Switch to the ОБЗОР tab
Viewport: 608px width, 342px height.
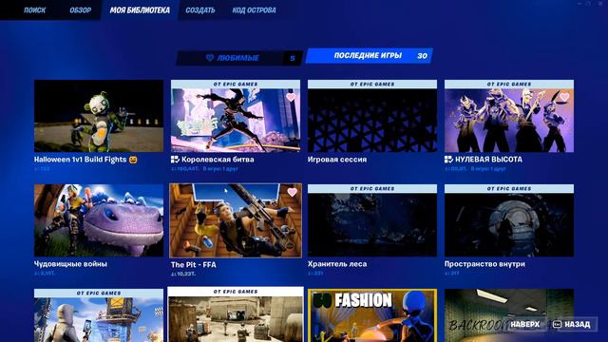click(x=80, y=10)
